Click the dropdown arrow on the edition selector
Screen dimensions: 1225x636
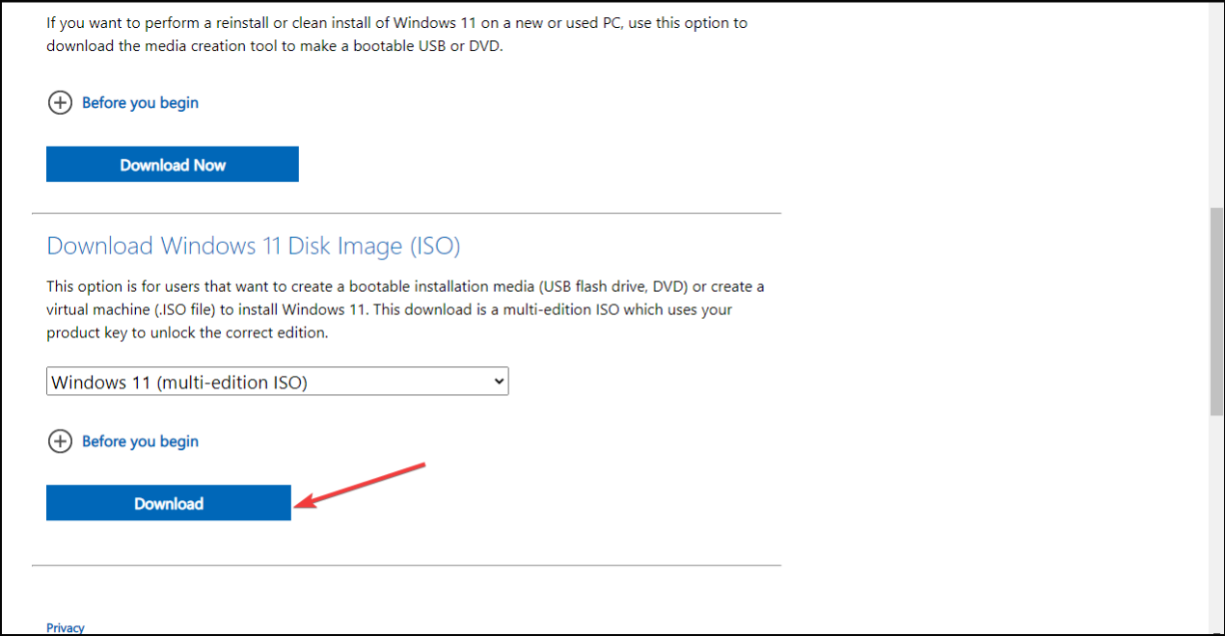click(497, 381)
